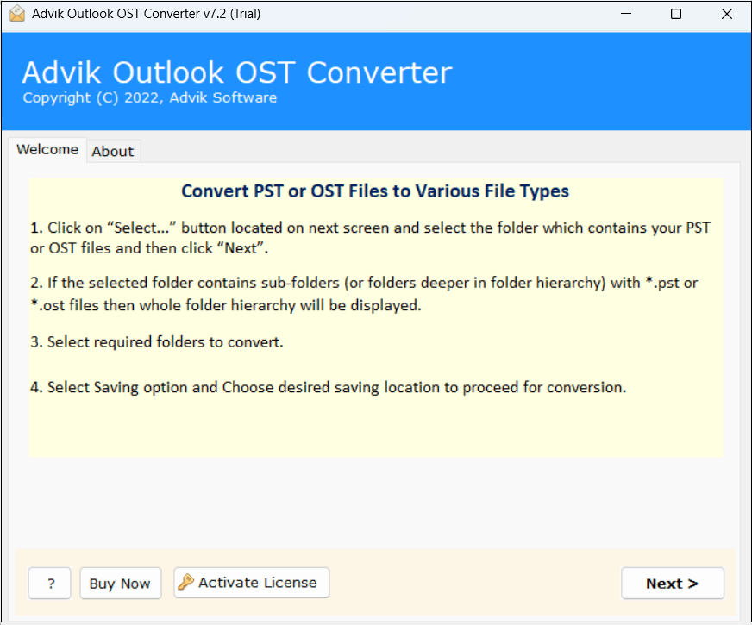The image size is (752, 625).
Task: Click "Copyright (C) 2022, Advik Software" text
Action: point(150,97)
